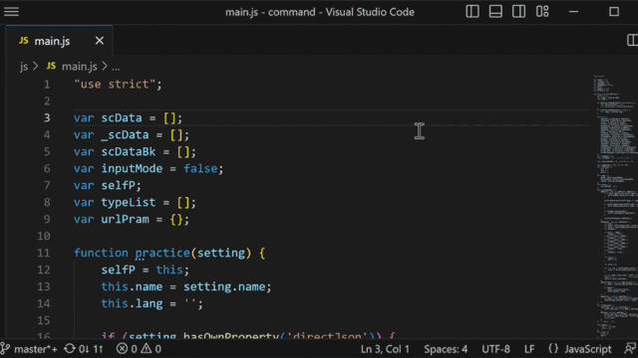Click the scDataBk variable name
The width and height of the screenshot is (638, 358).
click(x=129, y=152)
